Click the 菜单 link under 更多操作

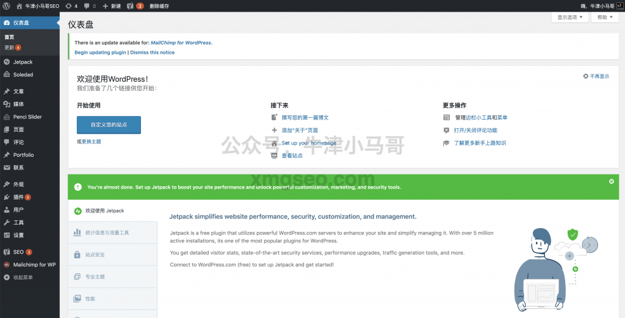pos(502,118)
